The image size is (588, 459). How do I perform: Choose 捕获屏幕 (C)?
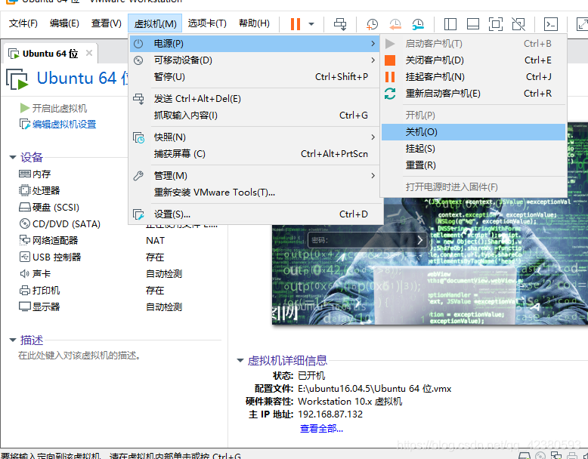[x=255, y=153]
